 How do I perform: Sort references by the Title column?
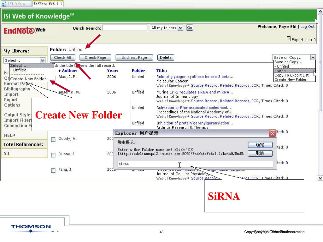[161, 71]
